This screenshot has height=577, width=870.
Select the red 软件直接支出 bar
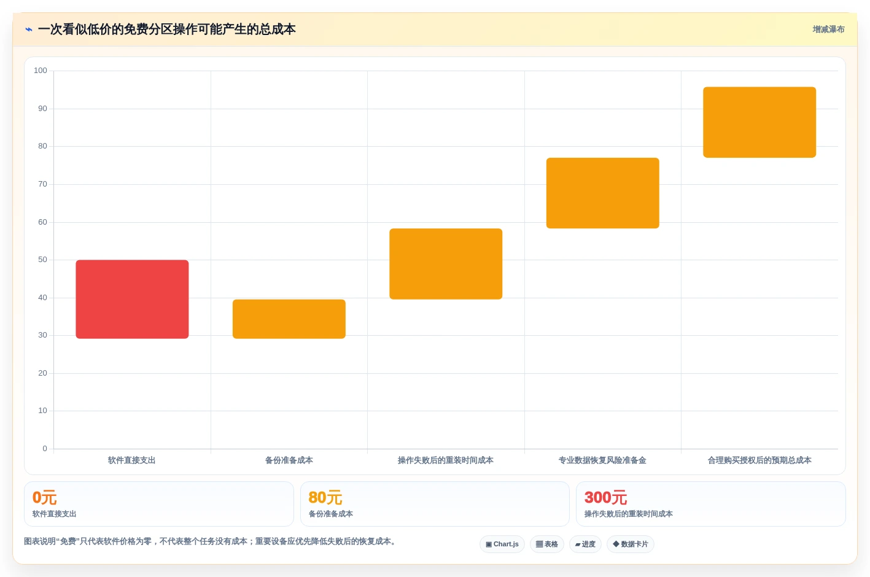132,299
